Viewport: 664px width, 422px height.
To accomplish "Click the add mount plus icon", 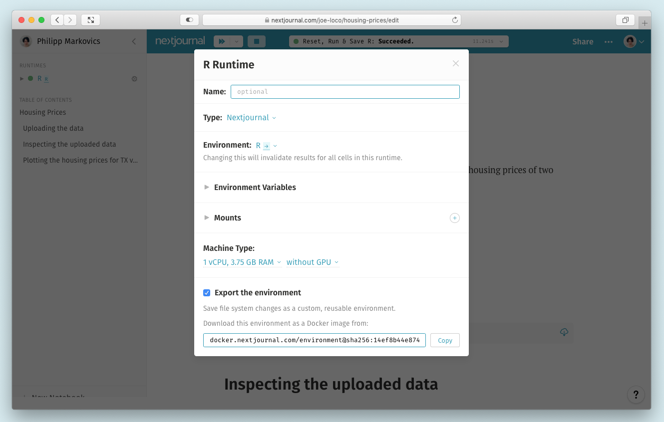I will 454,218.
